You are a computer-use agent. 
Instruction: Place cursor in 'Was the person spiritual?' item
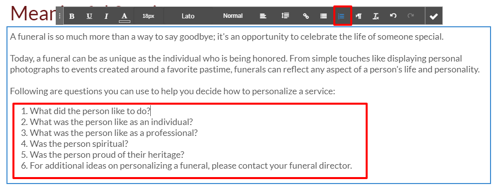tap(79, 144)
